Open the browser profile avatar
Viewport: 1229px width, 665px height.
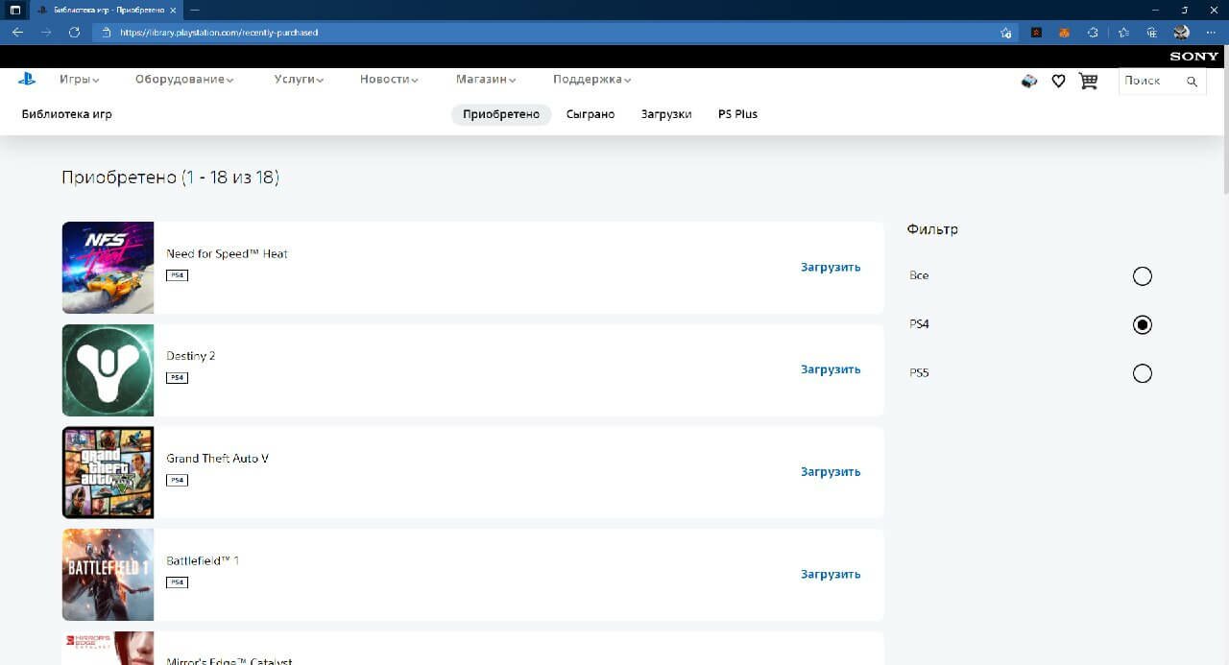coord(1182,32)
